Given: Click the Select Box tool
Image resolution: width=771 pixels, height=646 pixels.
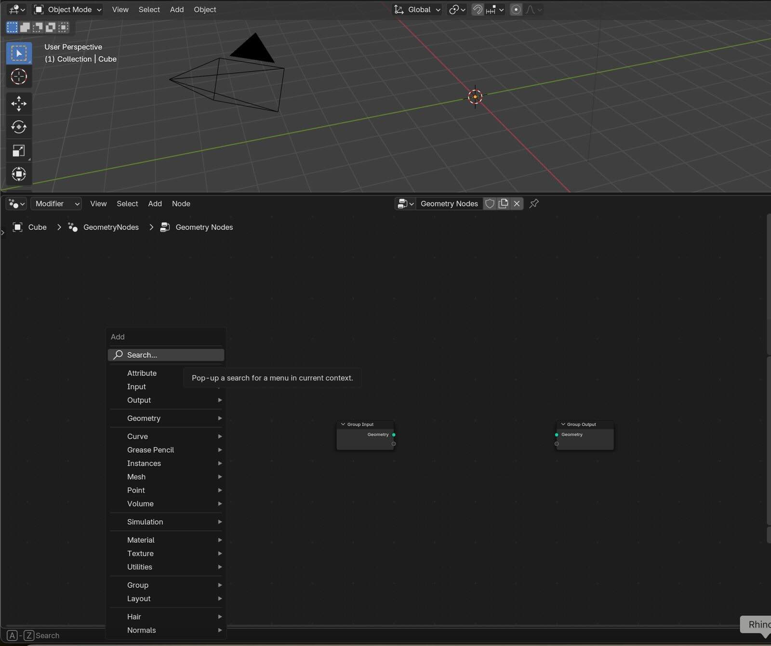Looking at the screenshot, I should pyautogui.click(x=19, y=53).
